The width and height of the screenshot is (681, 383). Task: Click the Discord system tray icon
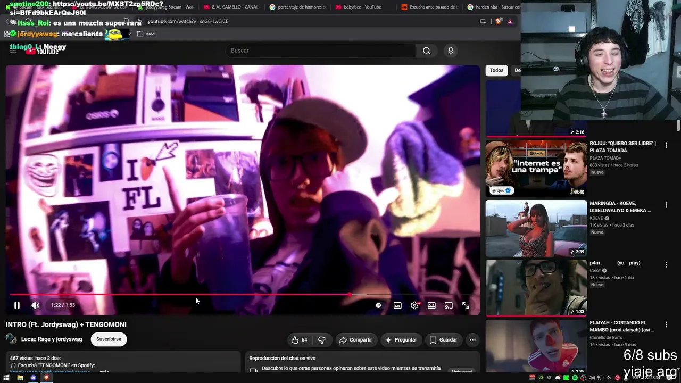click(558, 378)
